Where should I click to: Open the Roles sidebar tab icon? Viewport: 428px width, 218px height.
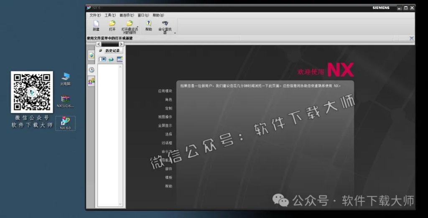[91, 81]
